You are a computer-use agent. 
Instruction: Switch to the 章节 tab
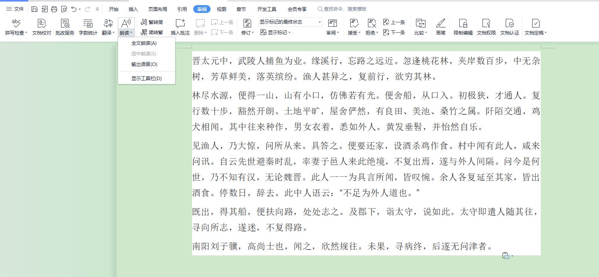242,9
